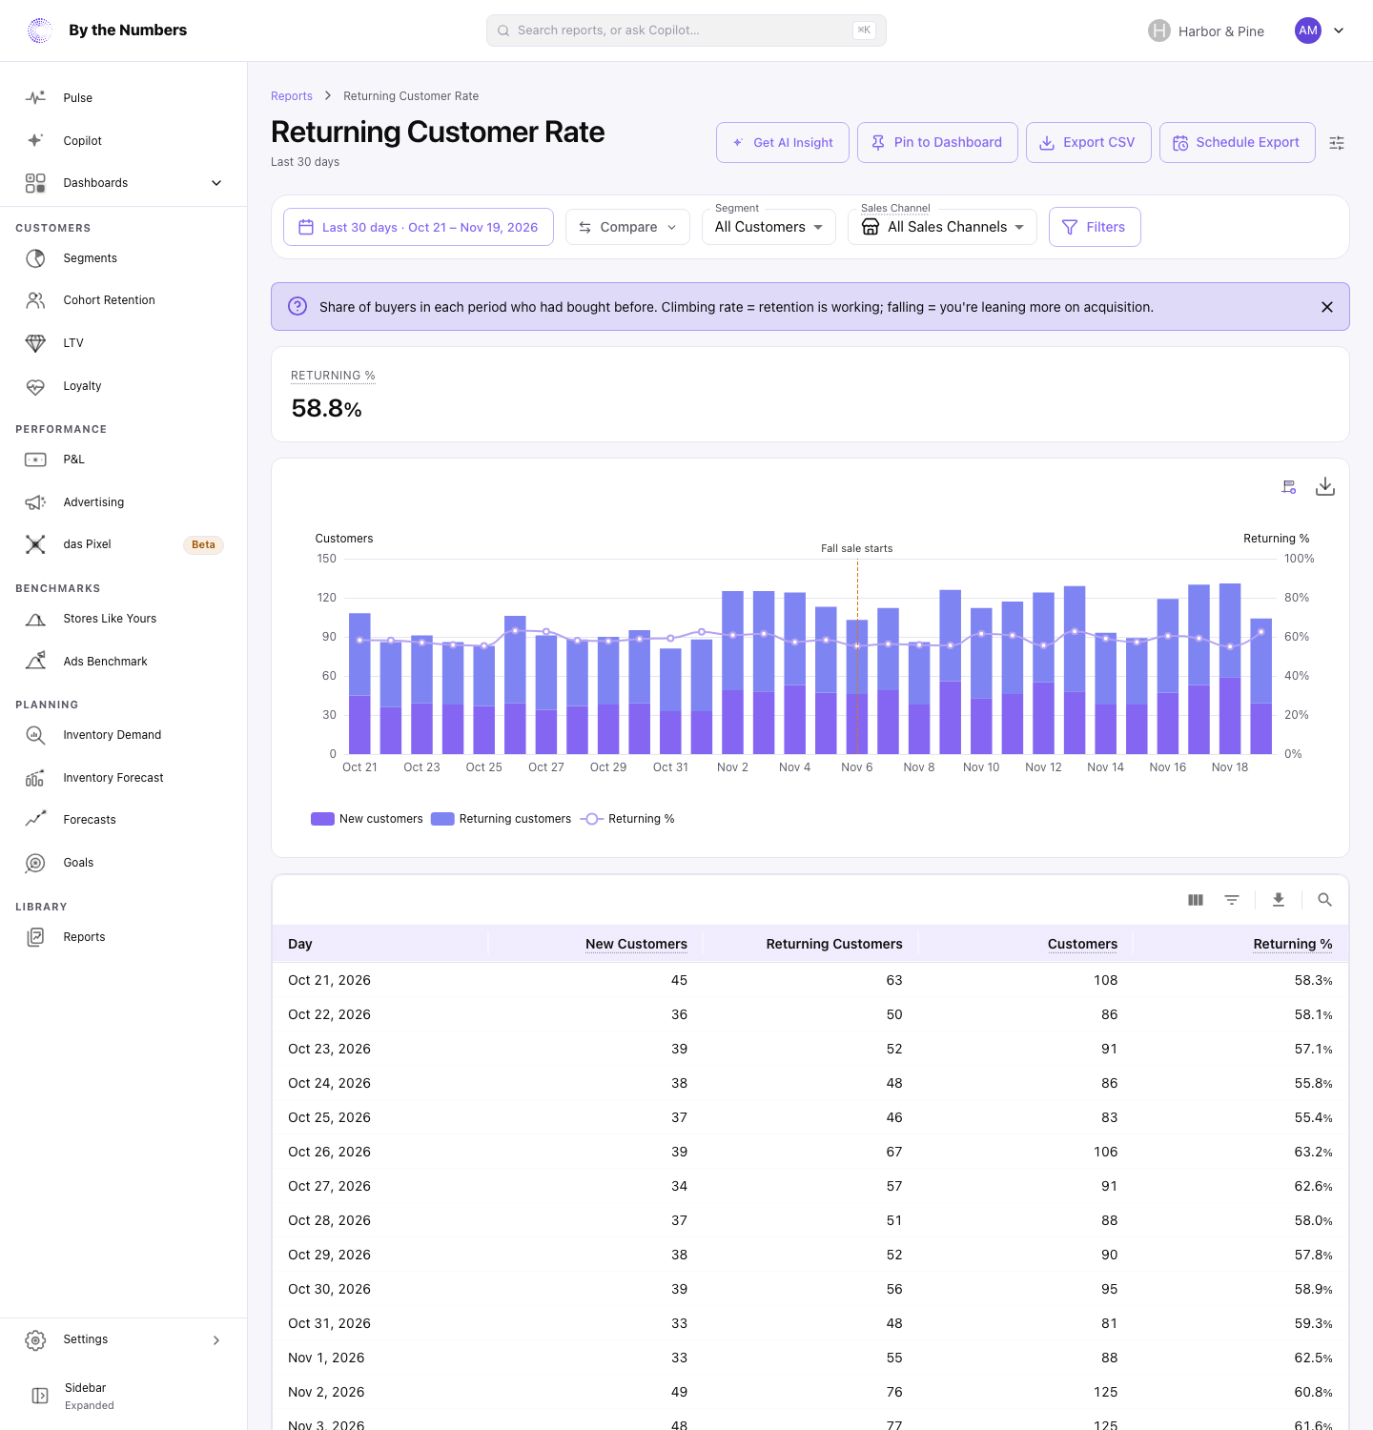Click the Segments pie icon

click(x=35, y=258)
